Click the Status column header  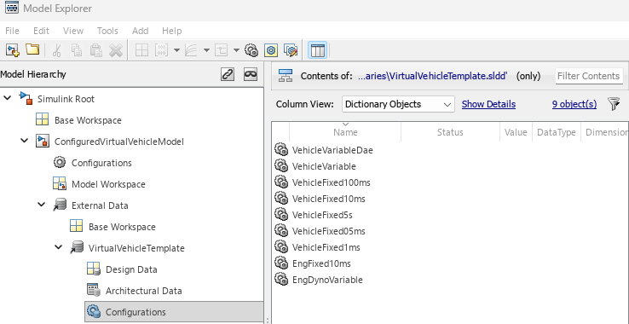(450, 132)
